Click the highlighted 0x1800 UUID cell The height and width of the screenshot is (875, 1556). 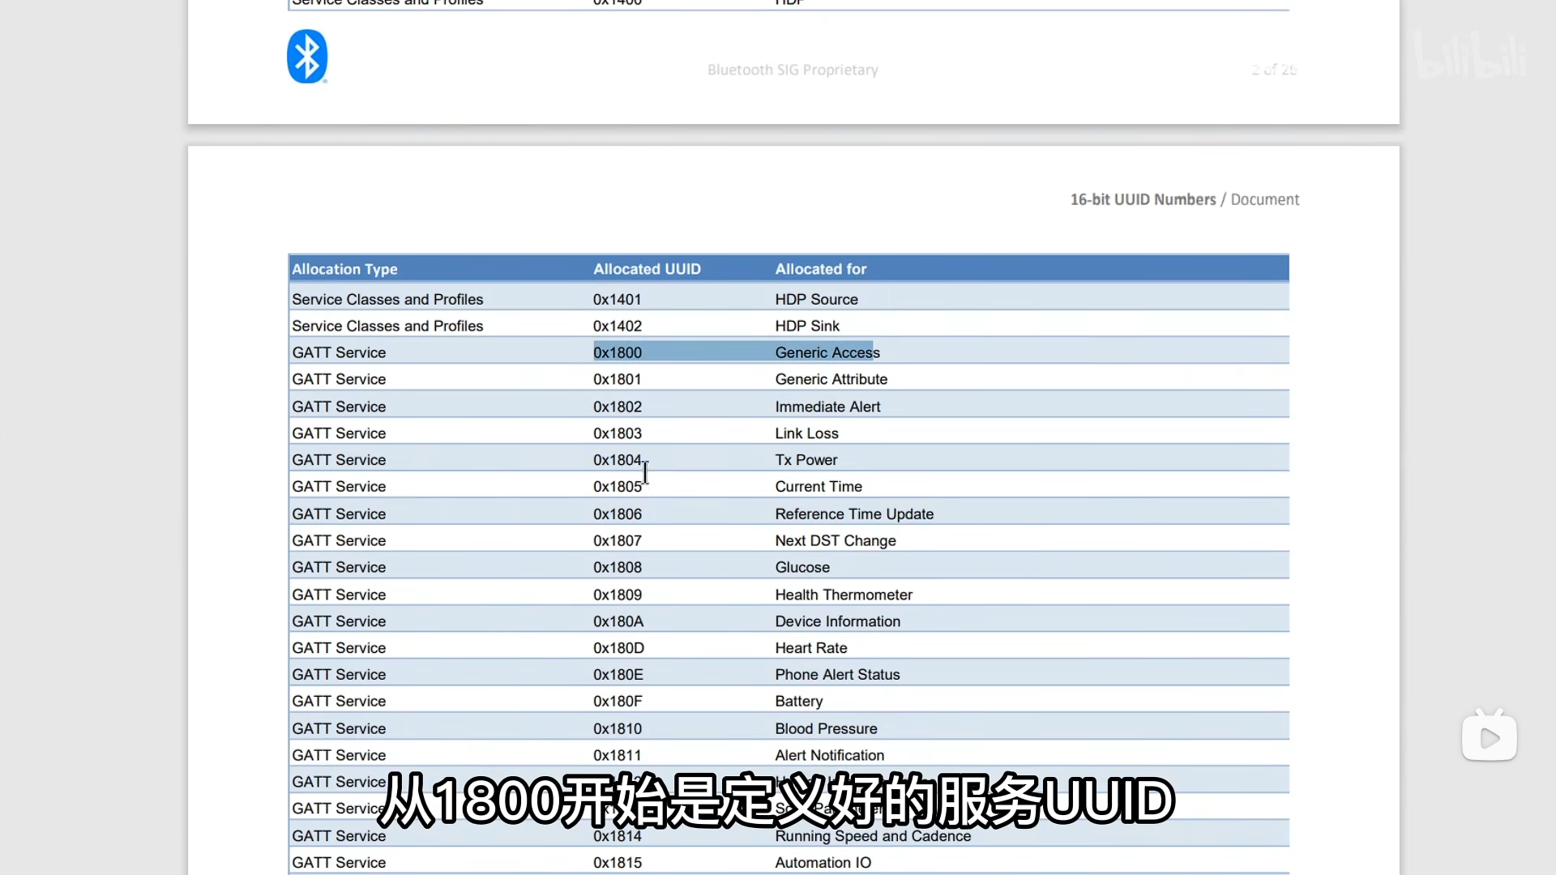tap(618, 352)
